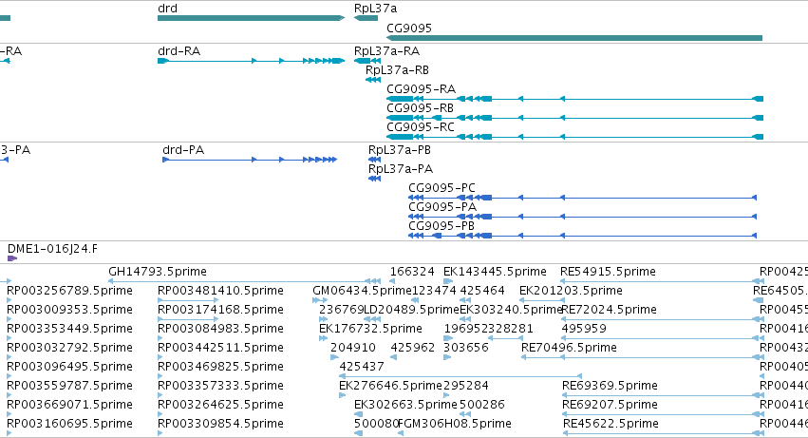808x438 pixels.
Task: Open the RpL37a-PB protein label
Action: click(400, 150)
